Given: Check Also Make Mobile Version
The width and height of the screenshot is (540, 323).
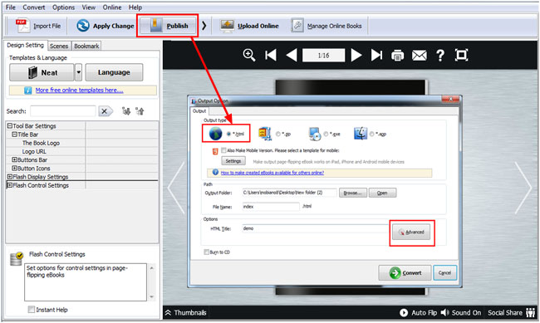Looking at the screenshot, I should 223,150.
